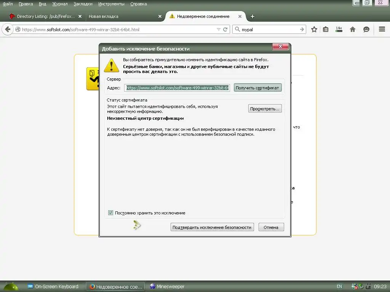This screenshot has width=390, height=292.
Task: Switch to On-Screen Keyboard taskbar item
Action: (53, 287)
